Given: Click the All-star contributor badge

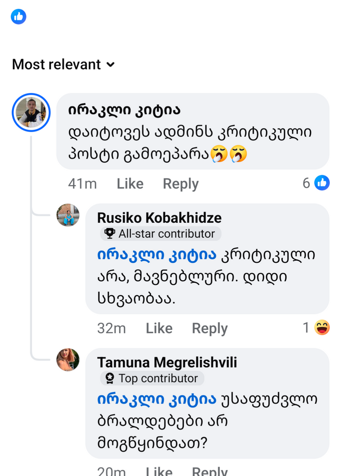Looking at the screenshot, I should [x=161, y=233].
